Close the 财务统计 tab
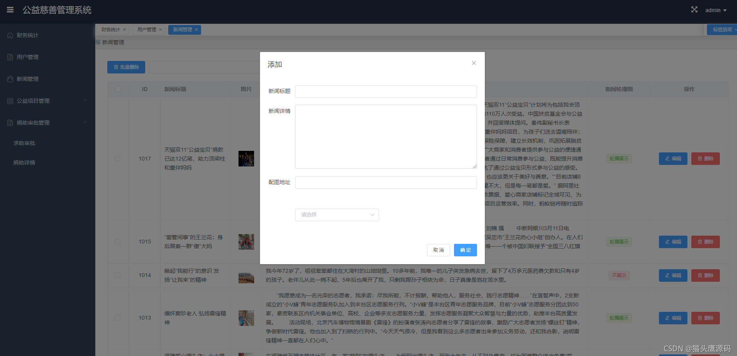 coord(125,30)
